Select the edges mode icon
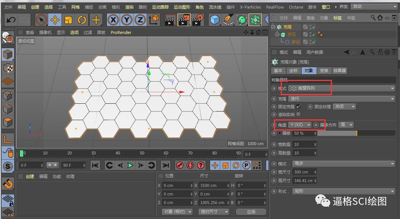This screenshot has height=219, width=400. click(7, 109)
